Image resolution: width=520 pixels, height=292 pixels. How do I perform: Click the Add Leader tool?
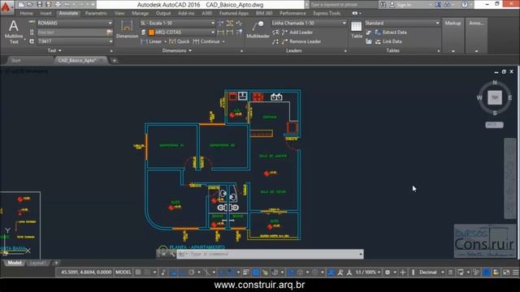(297, 32)
